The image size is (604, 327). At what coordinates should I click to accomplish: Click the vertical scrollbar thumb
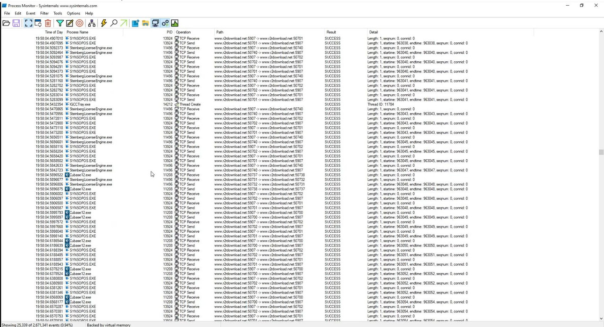601,152
